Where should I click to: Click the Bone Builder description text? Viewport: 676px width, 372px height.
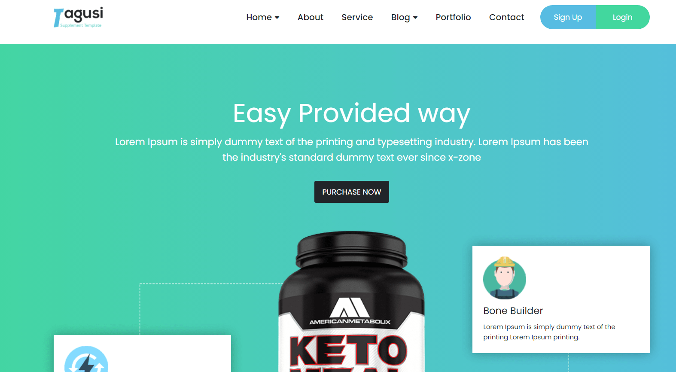tap(549, 332)
